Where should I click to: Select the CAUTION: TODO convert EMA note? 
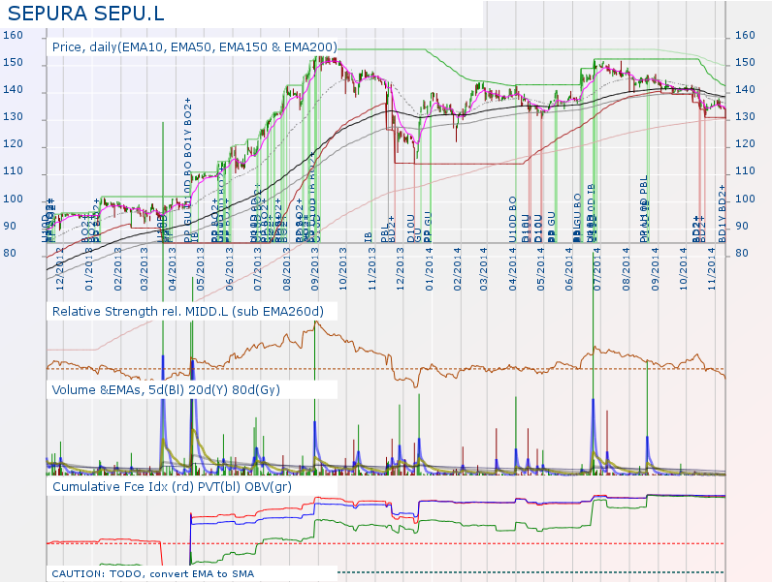152,574
